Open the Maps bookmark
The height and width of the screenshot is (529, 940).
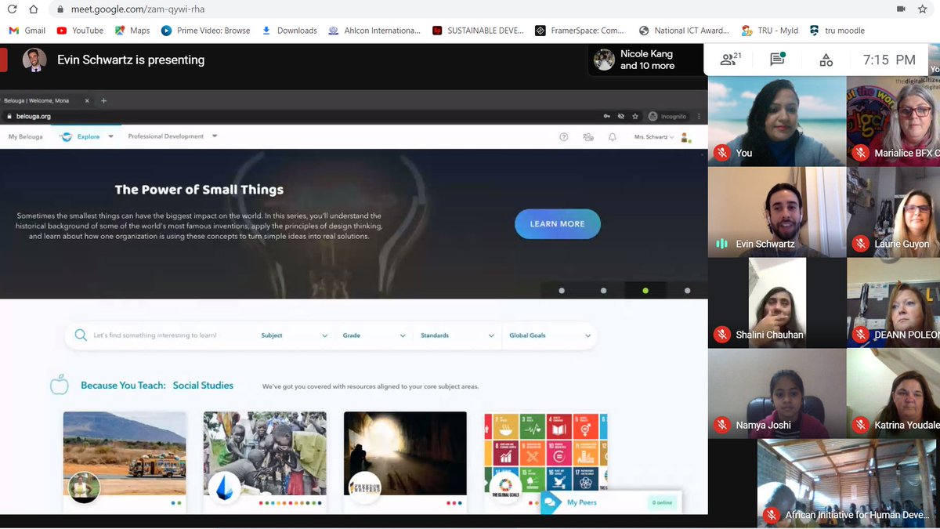[x=132, y=31]
